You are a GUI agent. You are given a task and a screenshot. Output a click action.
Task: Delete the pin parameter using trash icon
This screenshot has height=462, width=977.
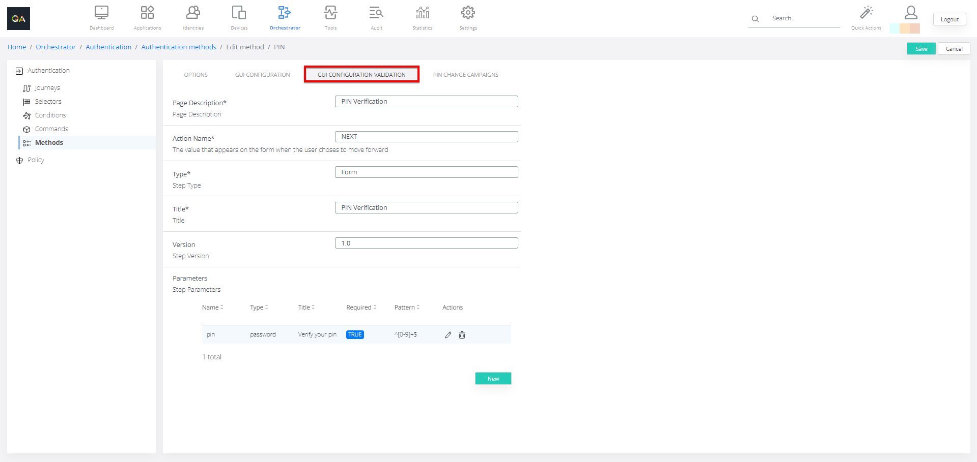click(462, 334)
